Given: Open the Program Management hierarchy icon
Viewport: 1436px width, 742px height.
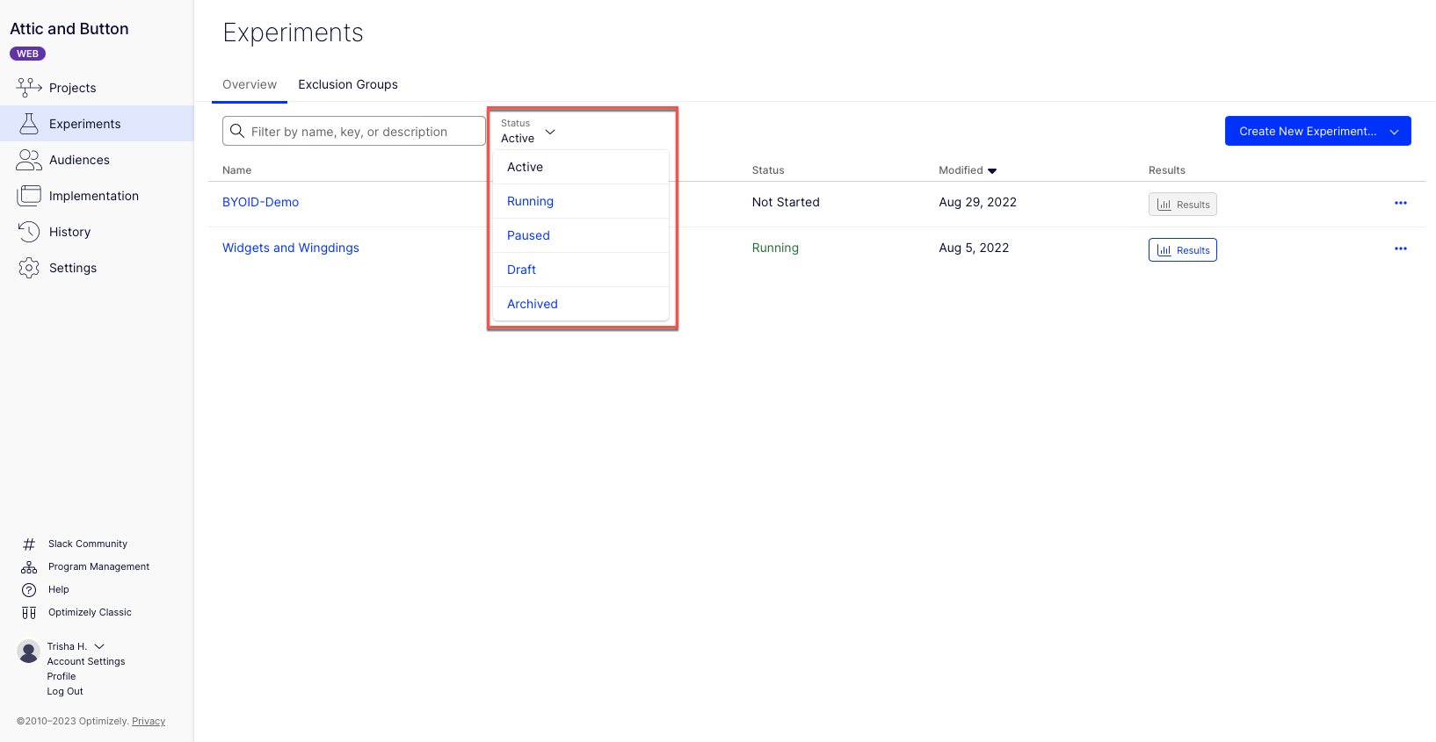Looking at the screenshot, I should click(29, 567).
